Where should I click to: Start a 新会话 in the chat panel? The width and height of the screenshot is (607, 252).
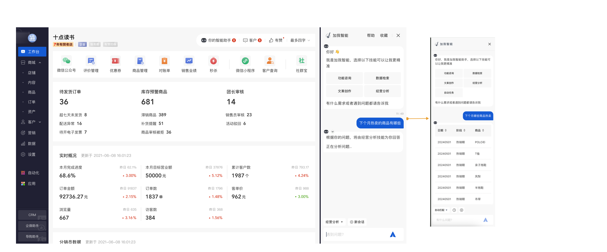(x=357, y=222)
